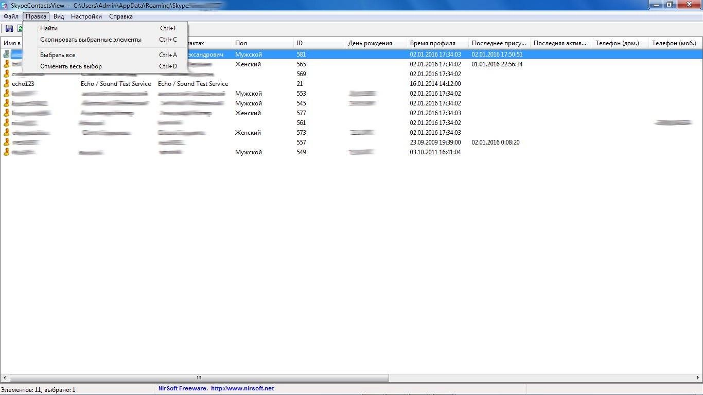Screen dimensions: 703x395
Task: Click the contact icon in row ID 573
Action: coord(7,132)
